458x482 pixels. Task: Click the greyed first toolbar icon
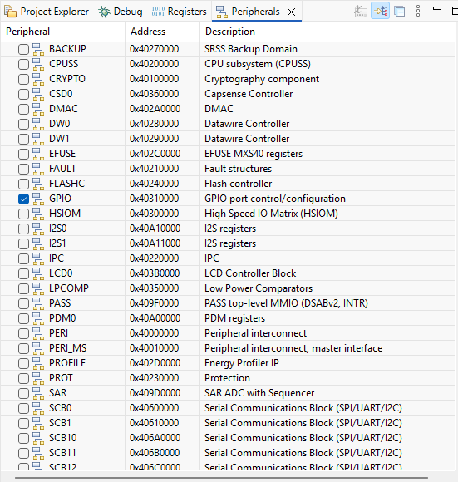360,12
